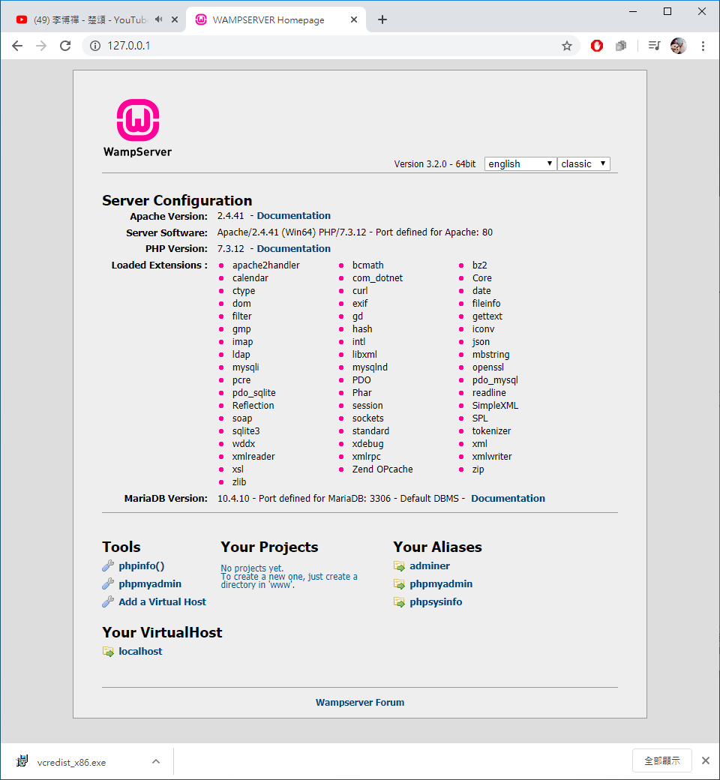Open the classic theme dropdown
Image resolution: width=720 pixels, height=780 pixels.
(x=583, y=163)
